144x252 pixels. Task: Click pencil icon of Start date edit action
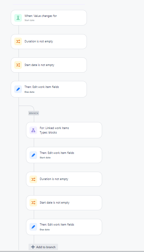pos(33,155)
